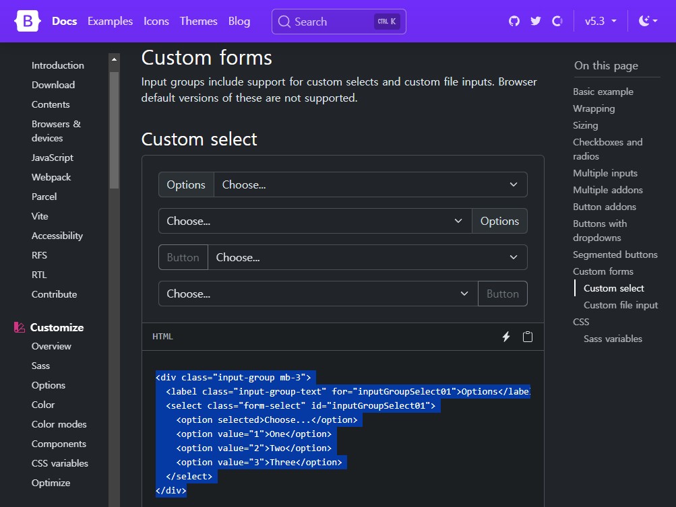
Task: Open the GitHub repository icon
Action: click(514, 22)
